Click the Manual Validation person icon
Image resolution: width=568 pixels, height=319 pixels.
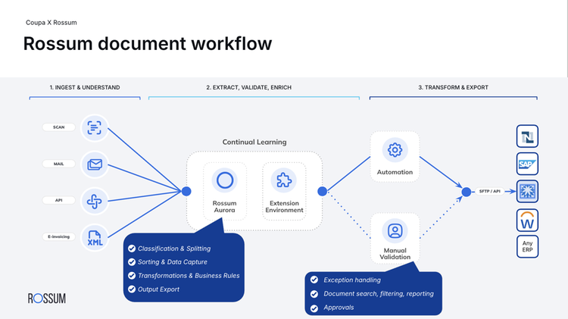click(x=395, y=230)
